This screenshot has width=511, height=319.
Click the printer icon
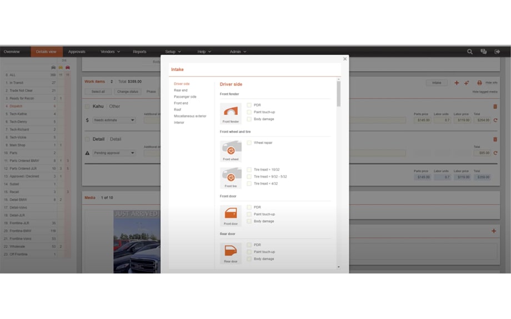(479, 83)
